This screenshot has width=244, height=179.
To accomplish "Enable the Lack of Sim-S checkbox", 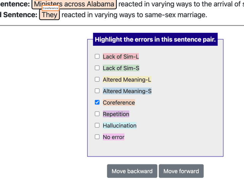I will (x=97, y=68).
